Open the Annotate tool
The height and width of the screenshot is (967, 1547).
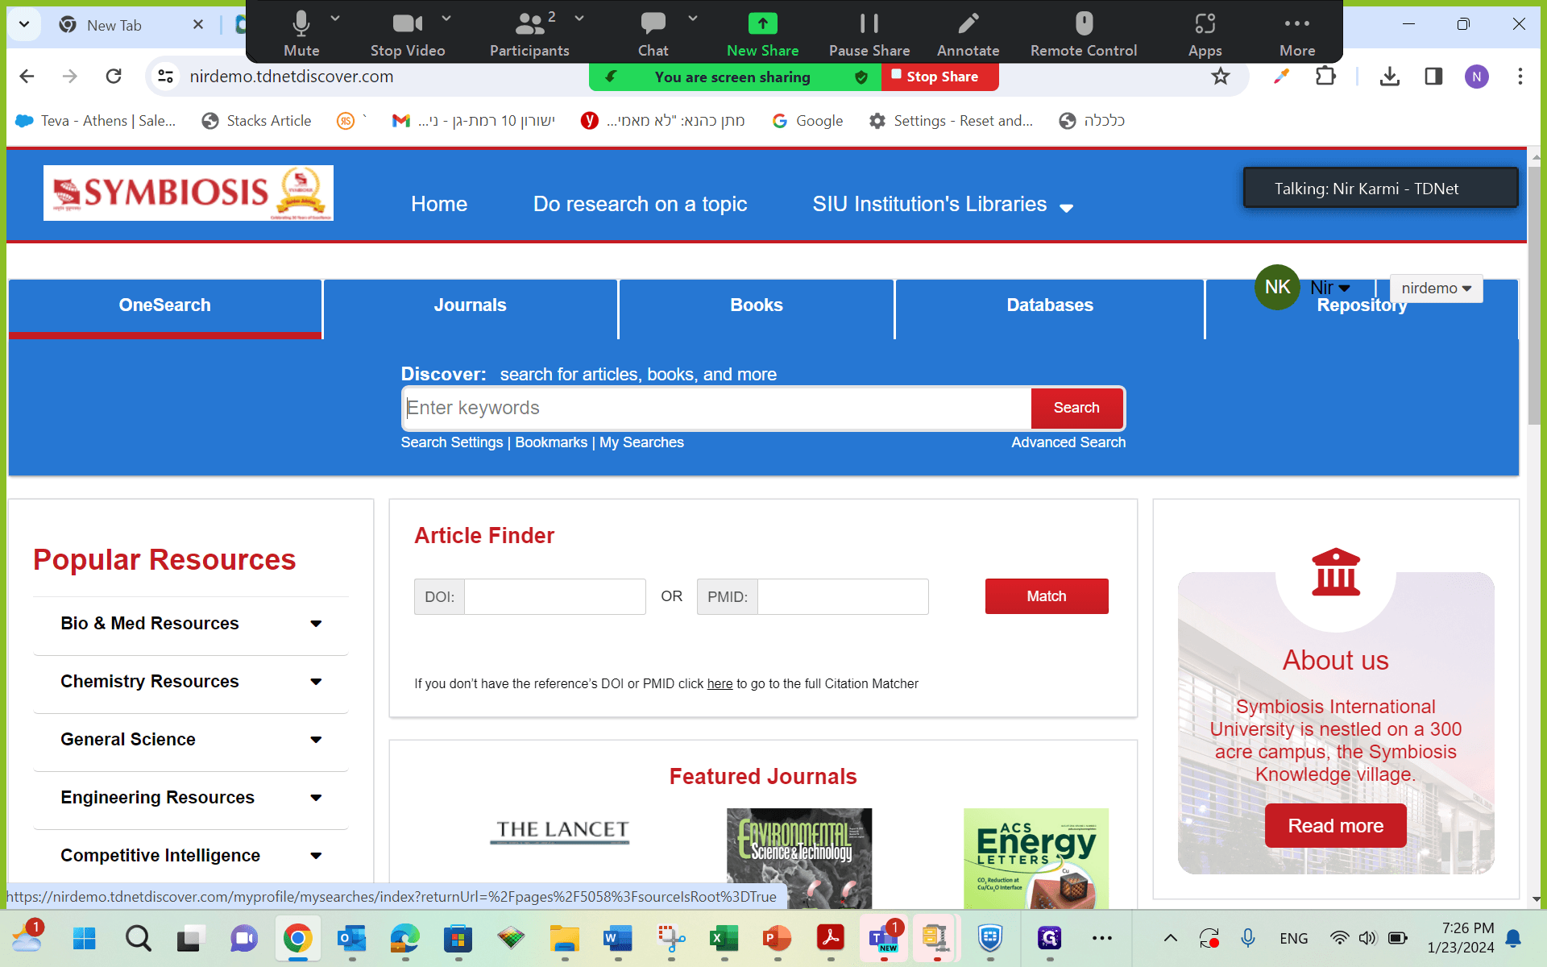click(x=968, y=34)
